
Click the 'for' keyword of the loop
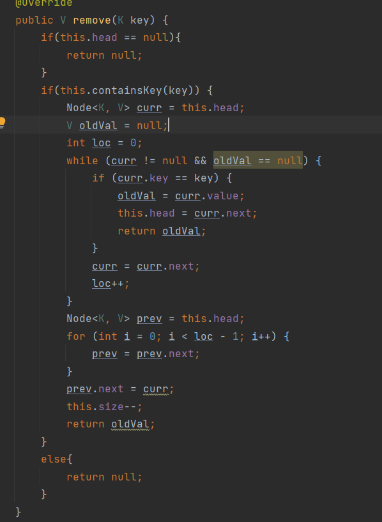tap(76, 336)
